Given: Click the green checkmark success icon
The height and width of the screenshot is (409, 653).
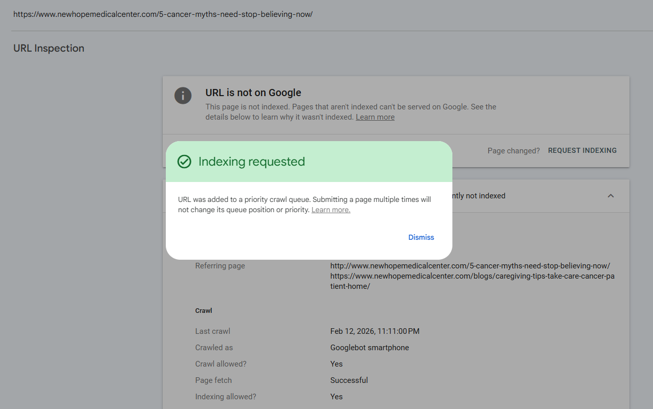Looking at the screenshot, I should click(x=184, y=162).
